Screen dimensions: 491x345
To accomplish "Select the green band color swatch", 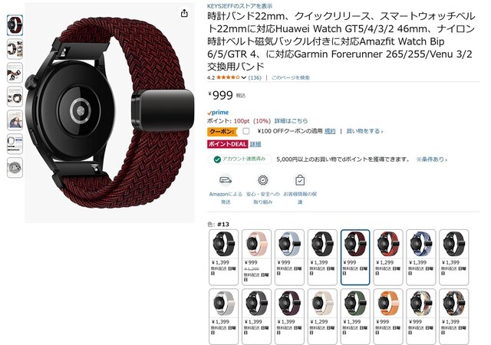I will [355, 317].
